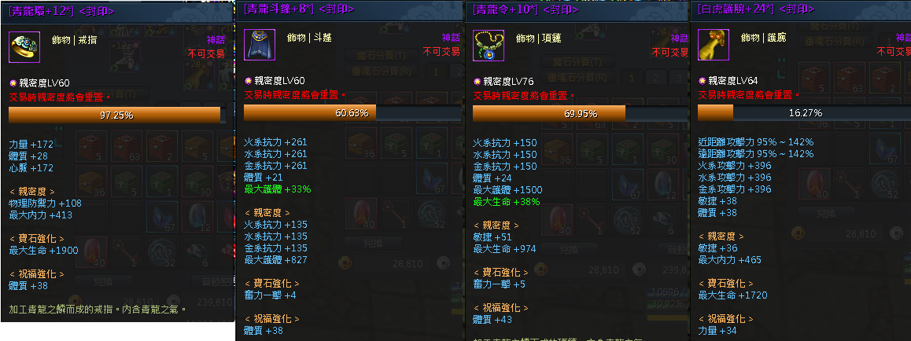Switch to inventory page 2 in the necklace panel

pos(655,79)
